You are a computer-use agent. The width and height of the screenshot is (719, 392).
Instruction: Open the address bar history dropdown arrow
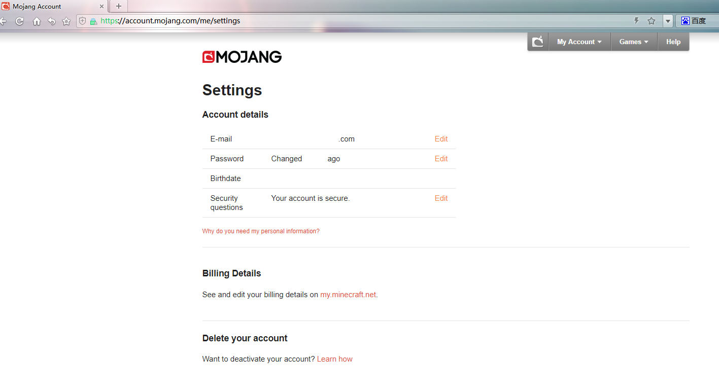[668, 21]
